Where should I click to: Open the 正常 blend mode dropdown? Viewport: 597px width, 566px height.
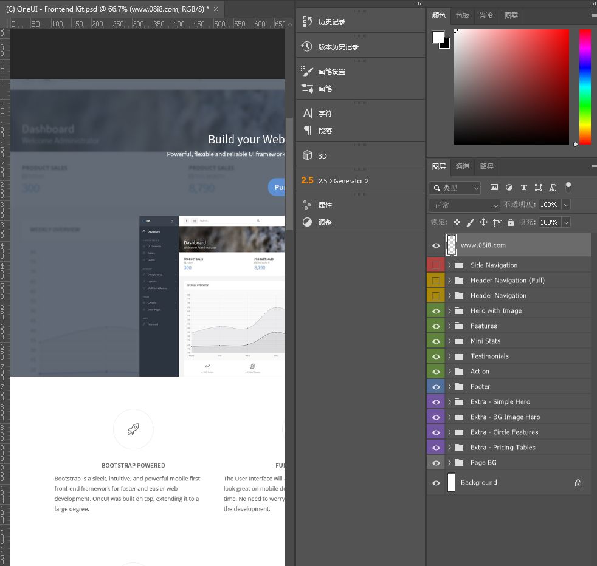pyautogui.click(x=464, y=205)
